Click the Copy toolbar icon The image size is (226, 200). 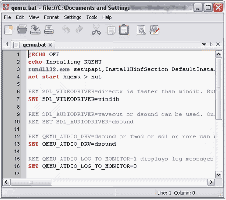click(110, 30)
